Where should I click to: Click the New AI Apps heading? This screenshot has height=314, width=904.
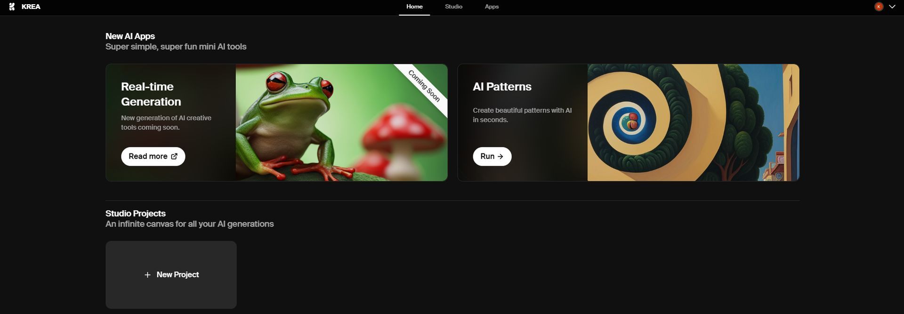130,36
